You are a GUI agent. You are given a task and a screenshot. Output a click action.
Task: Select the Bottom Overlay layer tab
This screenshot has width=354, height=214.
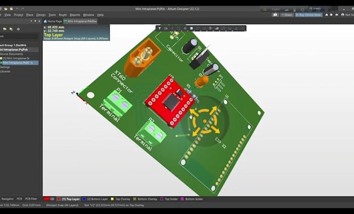(145, 199)
